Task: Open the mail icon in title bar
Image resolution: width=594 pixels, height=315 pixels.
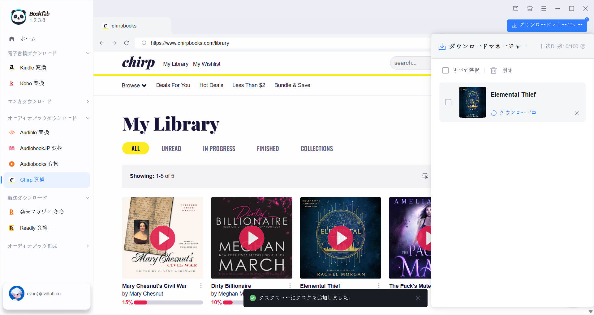Action: [516, 8]
